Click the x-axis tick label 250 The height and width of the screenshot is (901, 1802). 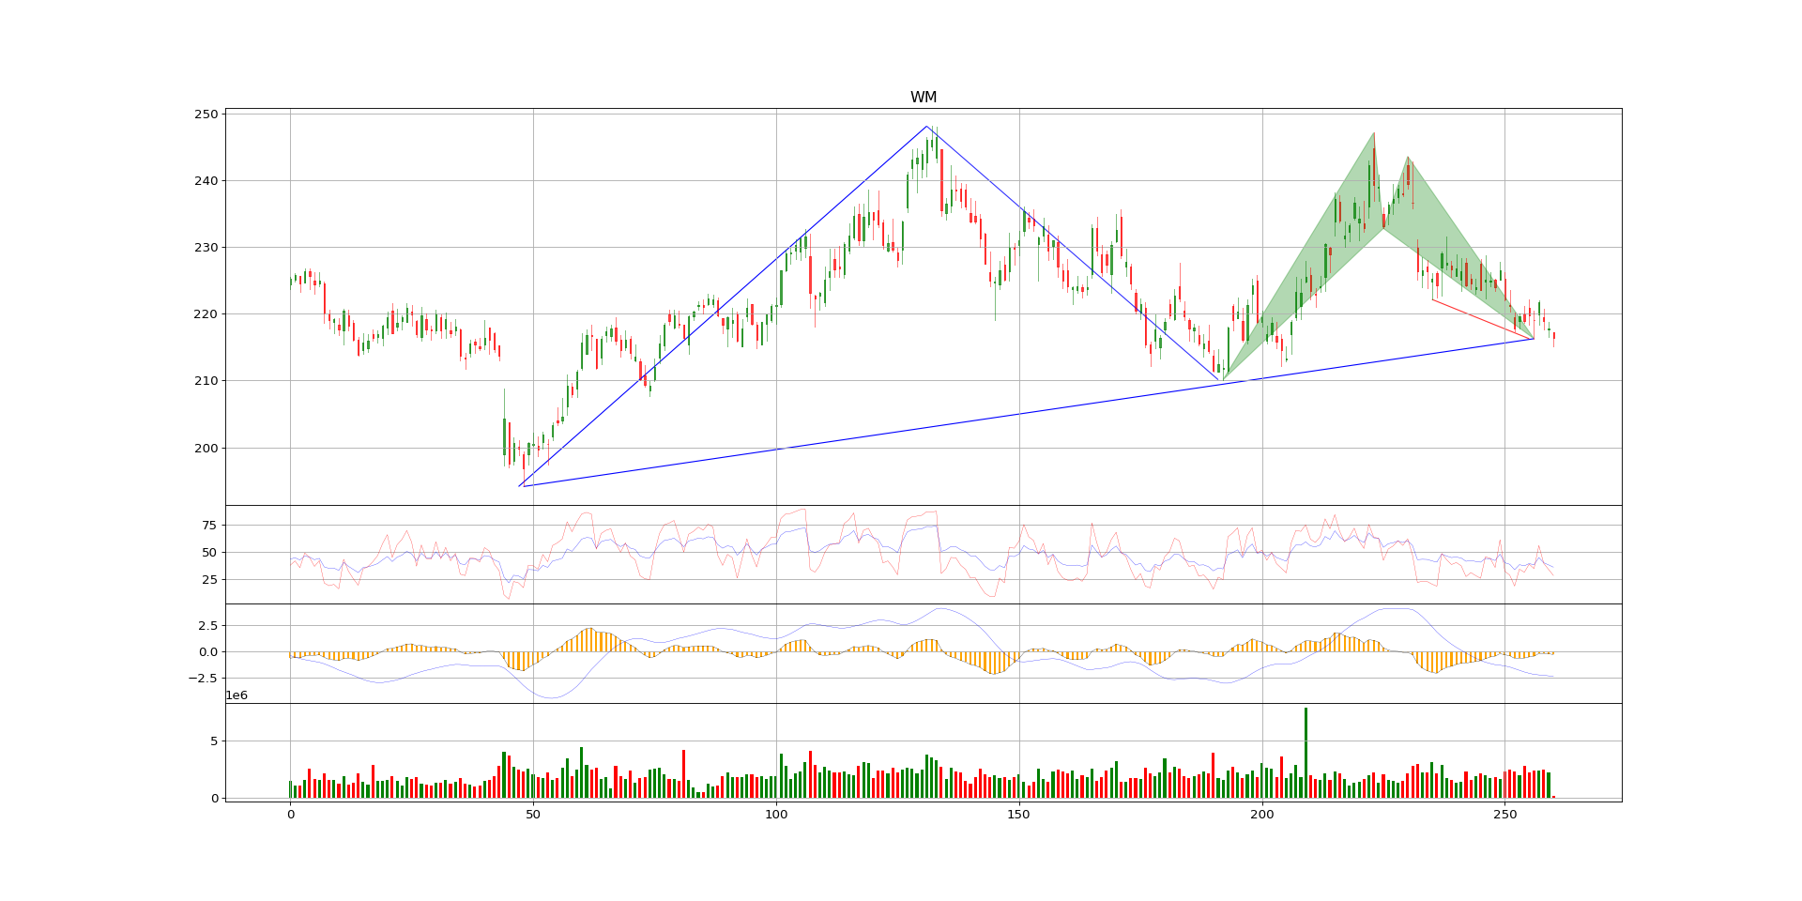click(x=1504, y=814)
